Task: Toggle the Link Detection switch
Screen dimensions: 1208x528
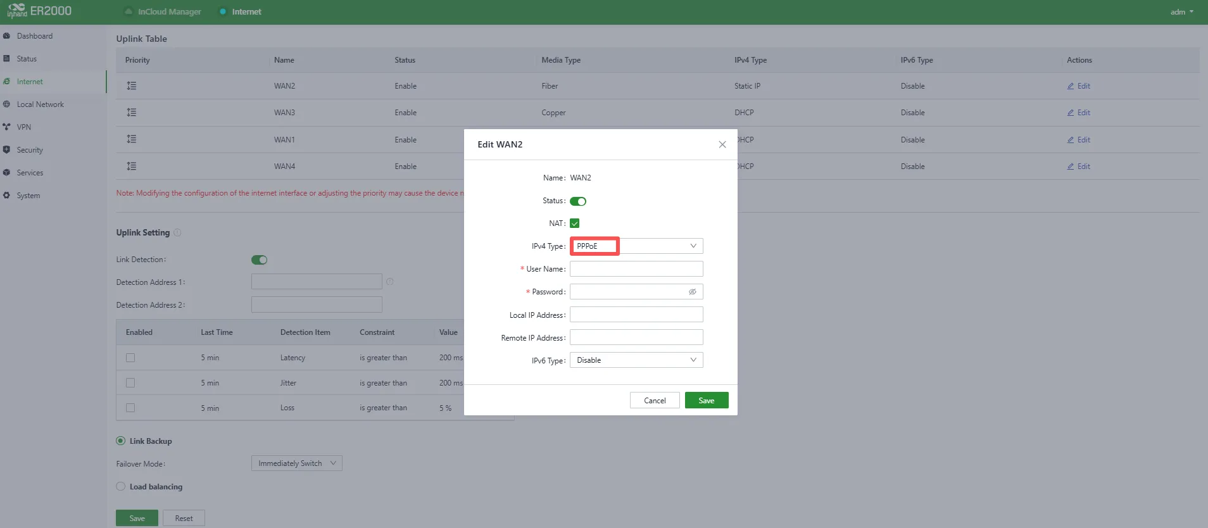Action: (x=259, y=260)
